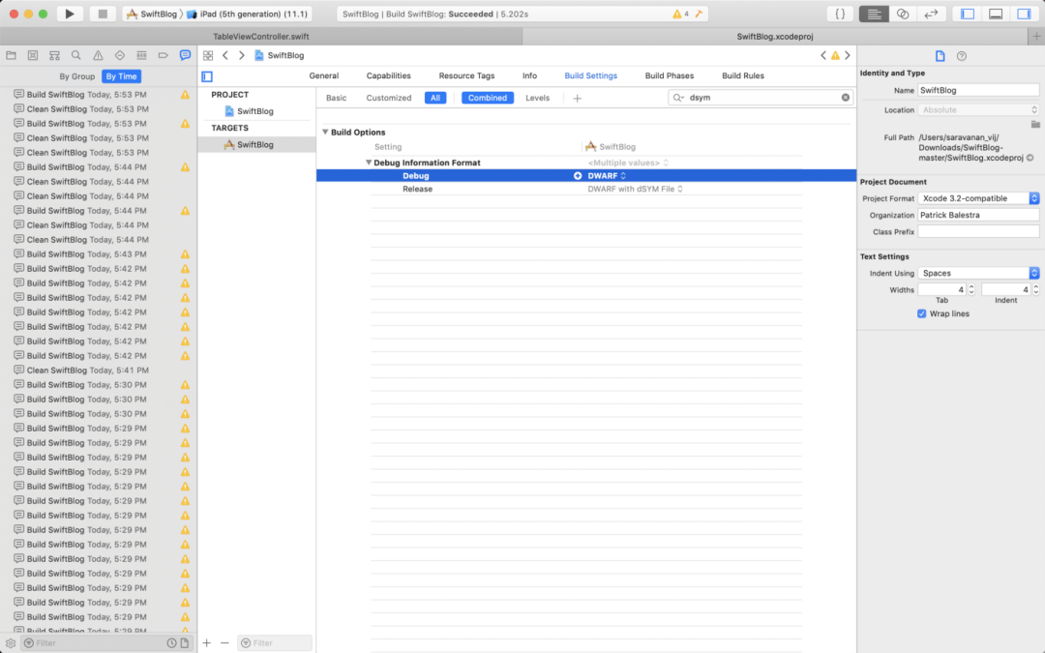Go back in editor history
The width and height of the screenshot is (1045, 653).
[225, 55]
